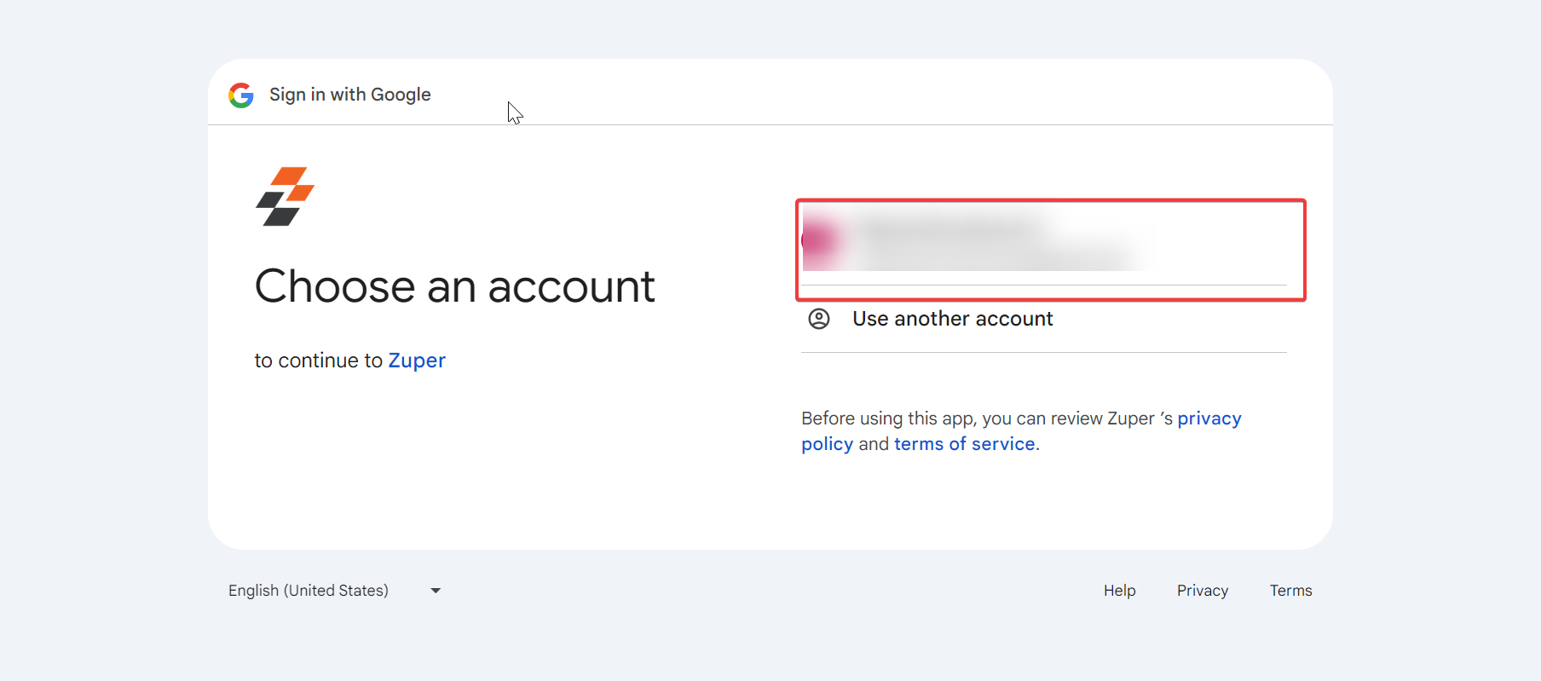Click the 'Sign in with Google' header text

tap(350, 95)
